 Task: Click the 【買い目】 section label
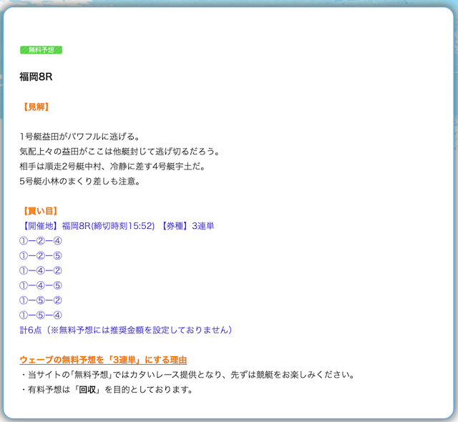coord(40,211)
